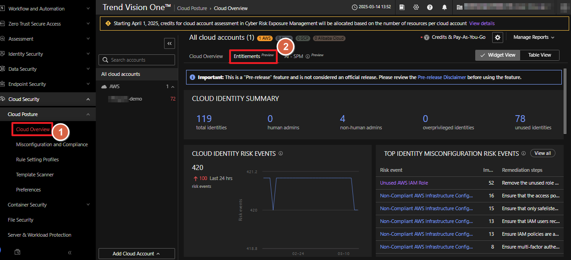Open the Manage Reports dropdown
Viewport: 571px width, 260px height.
533,37
